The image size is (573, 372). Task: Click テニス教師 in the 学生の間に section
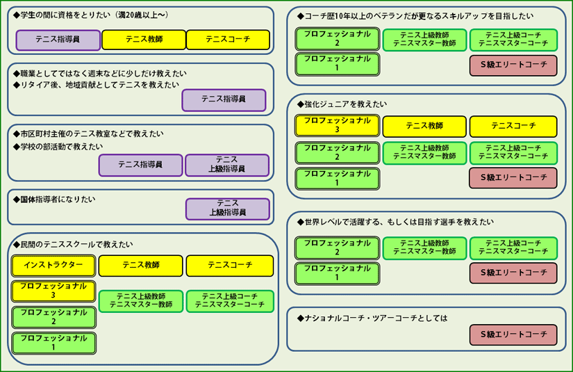point(142,40)
